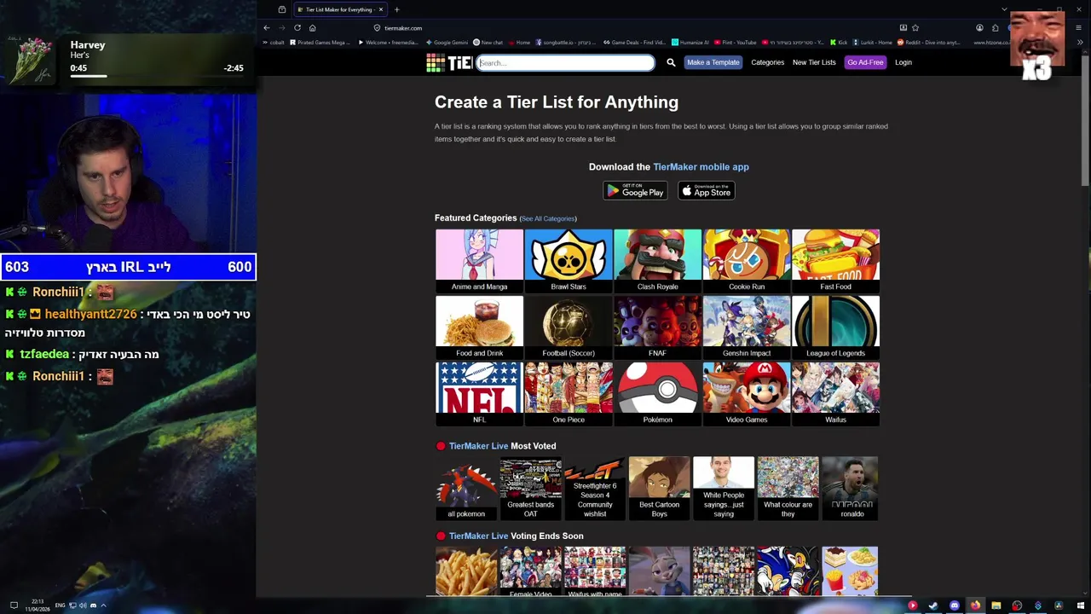Open the File Explorer folder in taskbar
Viewport: 1091px width, 614px height.
click(996, 605)
